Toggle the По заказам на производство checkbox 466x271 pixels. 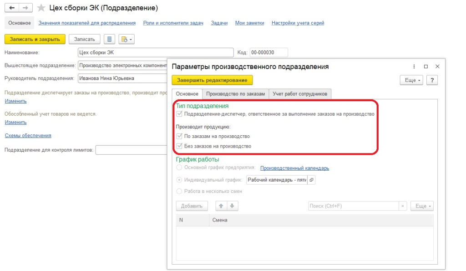click(x=179, y=136)
